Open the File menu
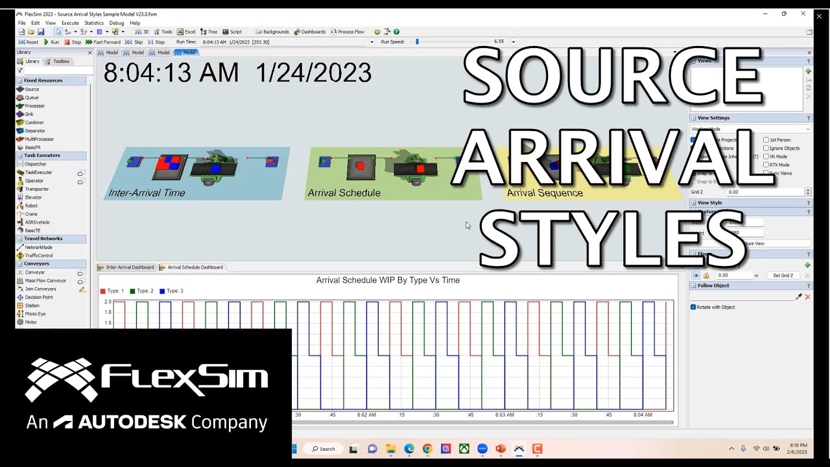Viewport: 830px width, 467px height. 21,23
